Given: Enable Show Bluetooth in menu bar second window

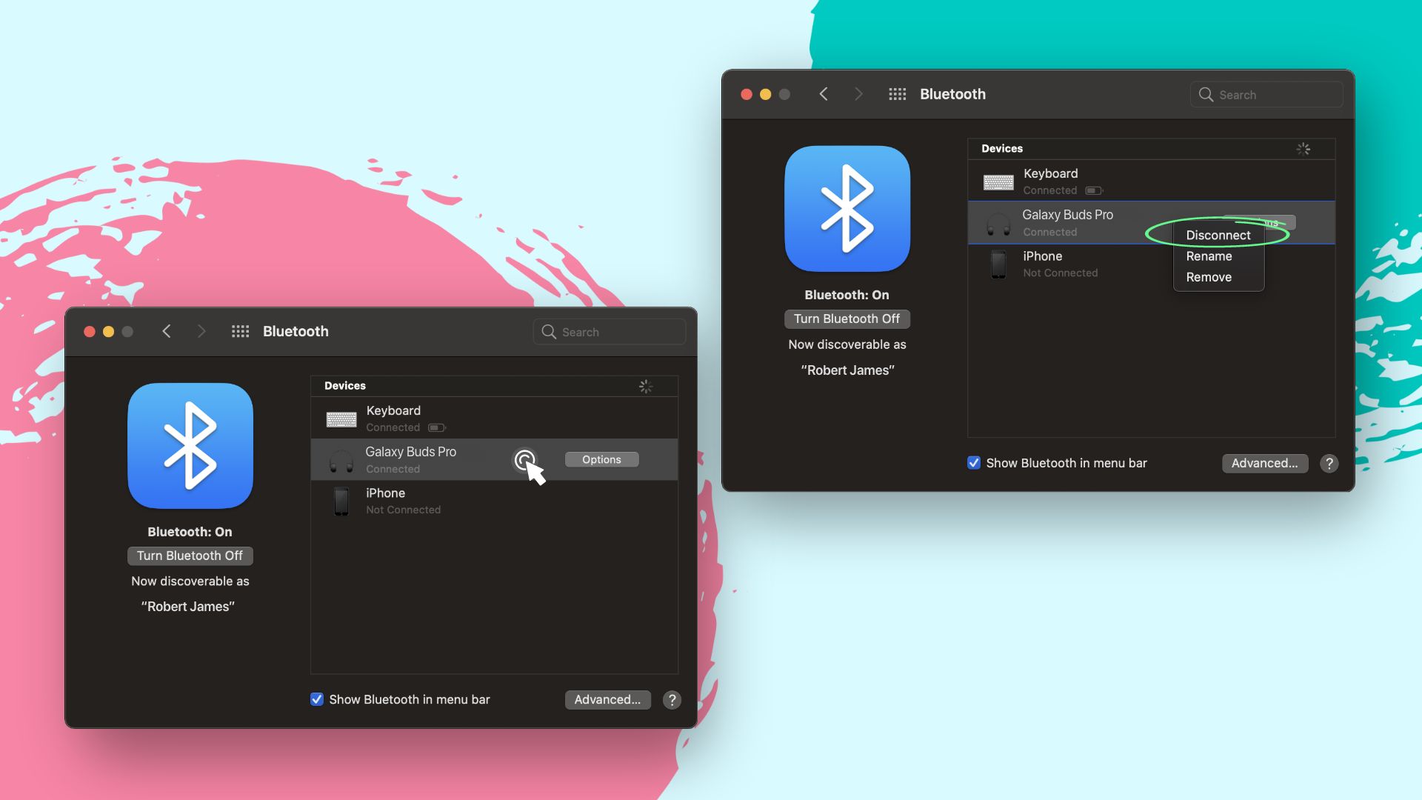Looking at the screenshot, I should (974, 462).
